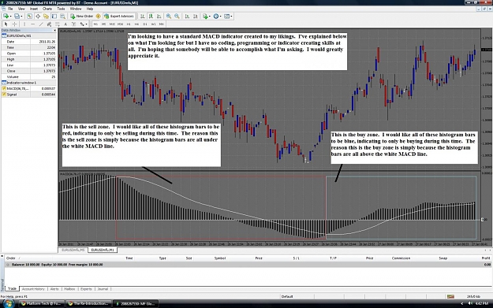Toggle the Expert Advisors button

[119, 16]
